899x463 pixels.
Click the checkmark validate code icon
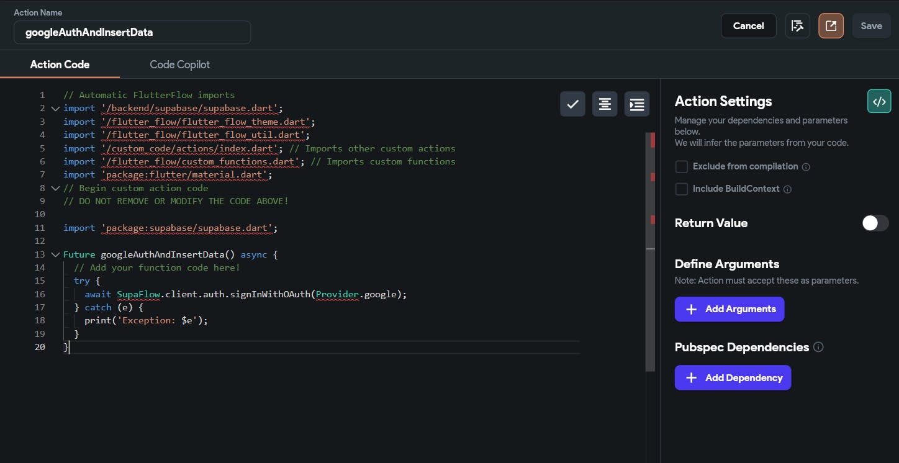tap(572, 104)
